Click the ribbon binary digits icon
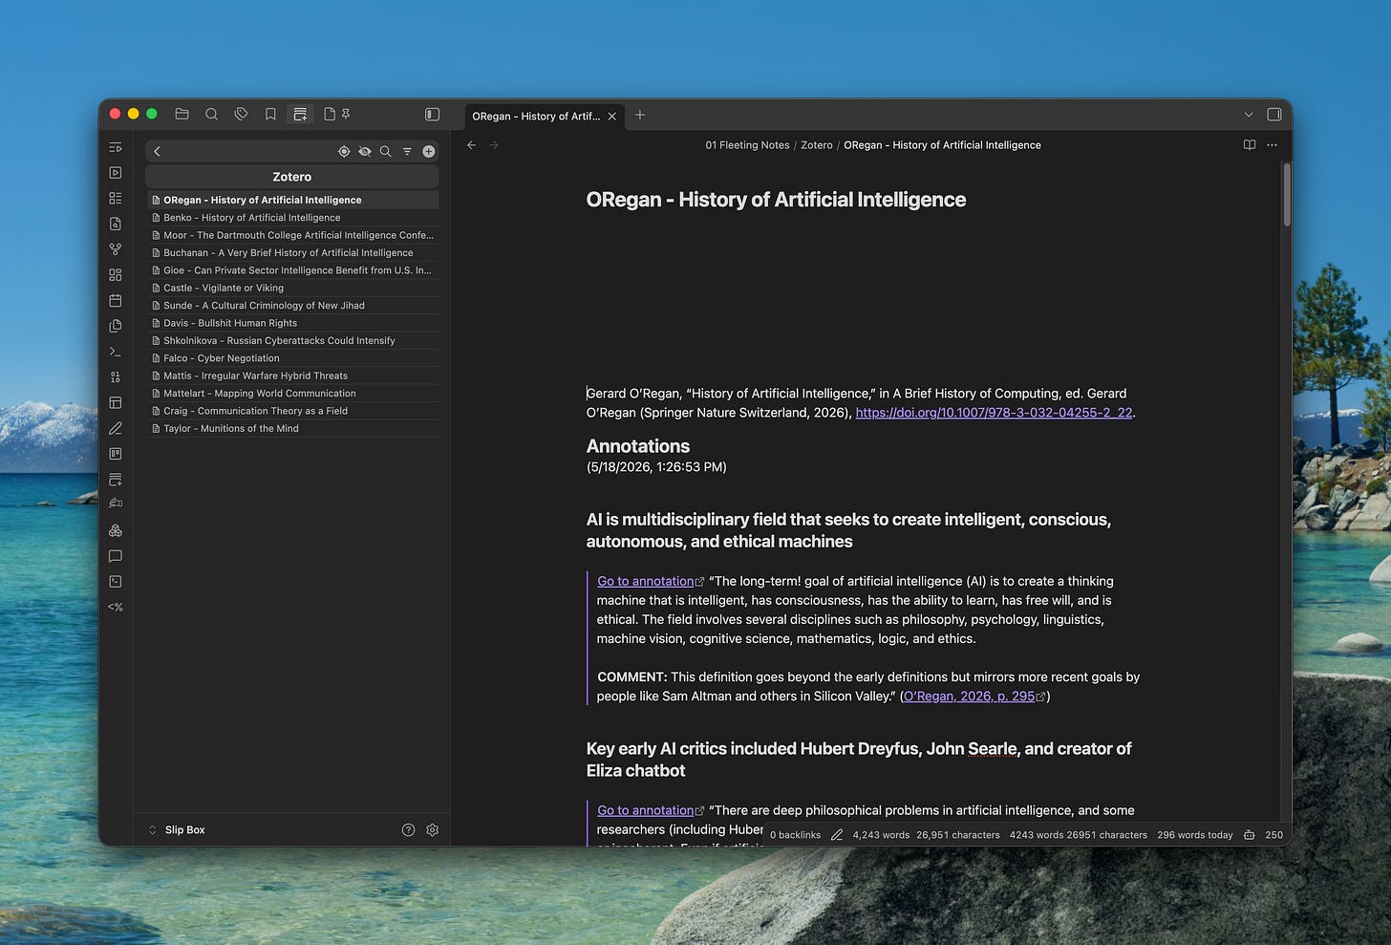This screenshot has height=945, width=1391. click(x=116, y=377)
